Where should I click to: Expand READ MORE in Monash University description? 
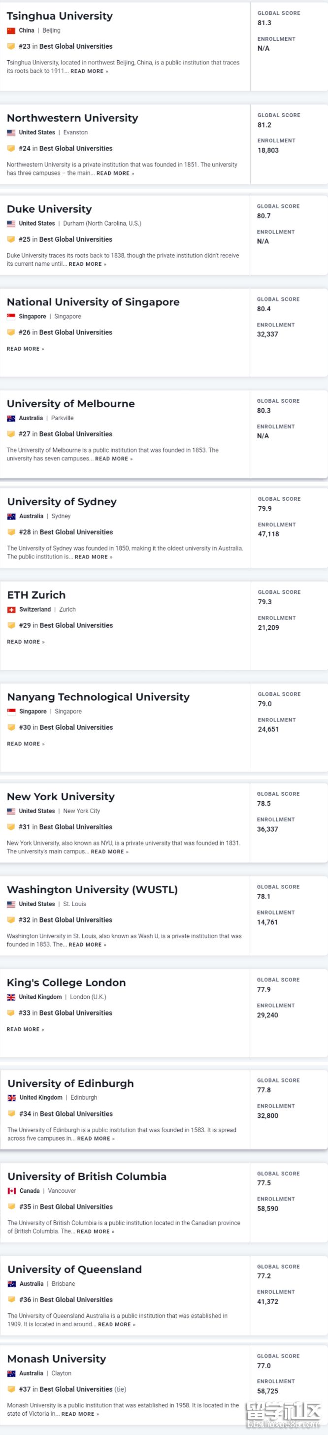pos(80,1413)
